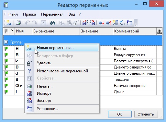Toggle the green flag of lowercase d

click(6, 73)
